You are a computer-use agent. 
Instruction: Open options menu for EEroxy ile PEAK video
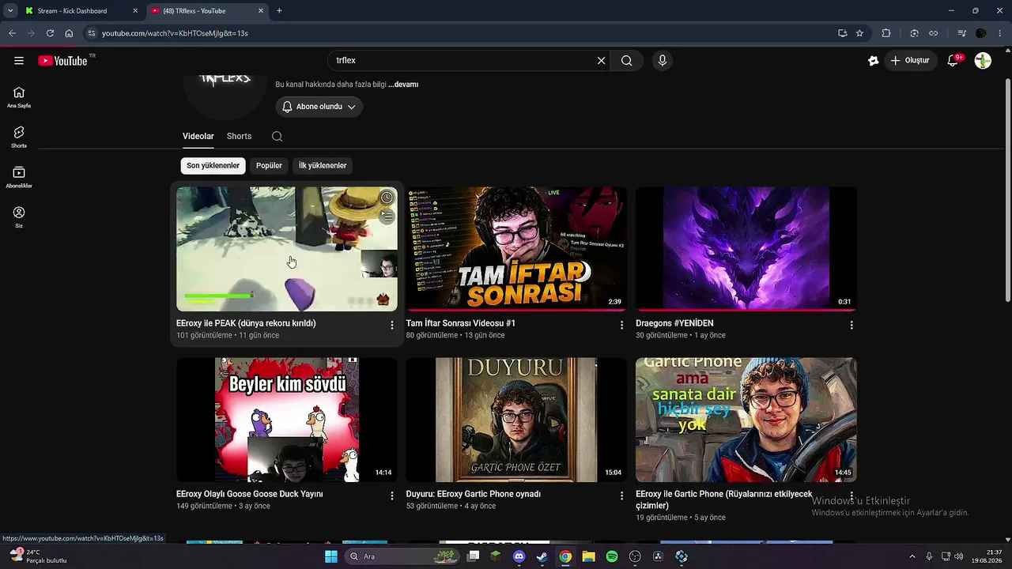click(391, 325)
